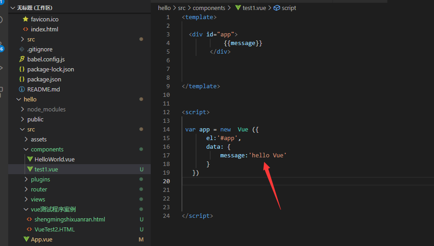Click the script breadcrumb segment
Viewport: 434px width, 246px height.
click(x=289, y=8)
